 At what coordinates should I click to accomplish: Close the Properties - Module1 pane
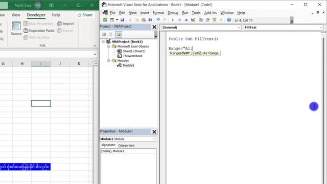[154, 132]
